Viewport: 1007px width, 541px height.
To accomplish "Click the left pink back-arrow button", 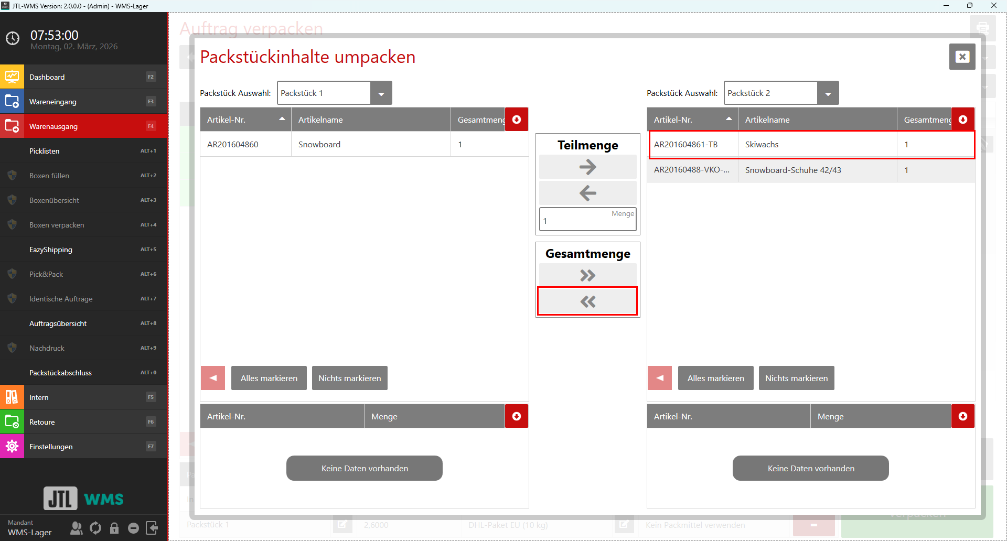I will pos(213,378).
